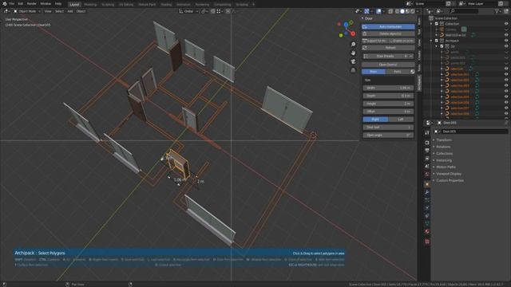The height and width of the screenshot is (287, 511).
Task: Select the Right door direction option
Action: (375, 120)
